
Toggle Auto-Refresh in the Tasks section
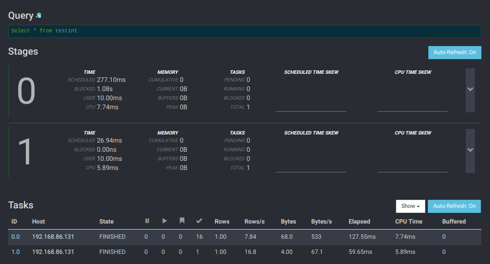tap(454, 206)
